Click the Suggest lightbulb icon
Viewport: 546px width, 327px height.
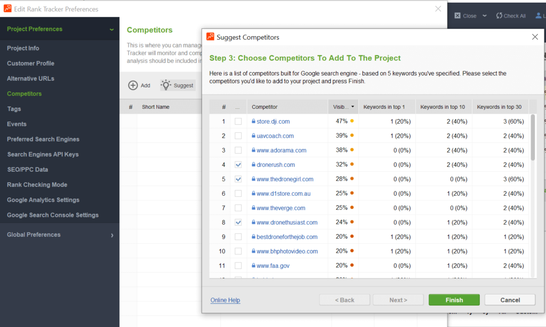point(166,85)
